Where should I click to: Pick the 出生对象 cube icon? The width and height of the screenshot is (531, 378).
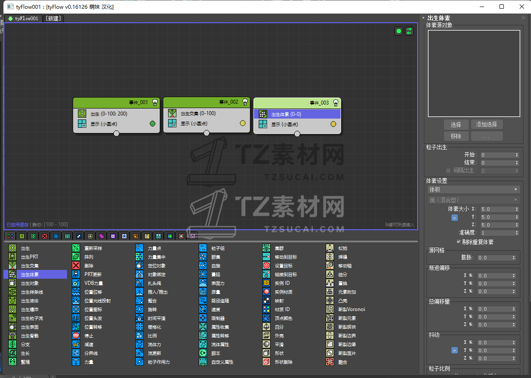click(13, 283)
